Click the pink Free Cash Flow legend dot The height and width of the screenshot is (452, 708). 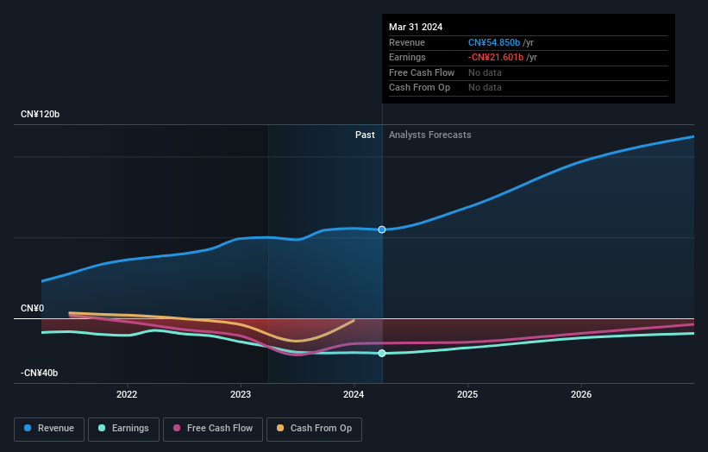coord(177,428)
